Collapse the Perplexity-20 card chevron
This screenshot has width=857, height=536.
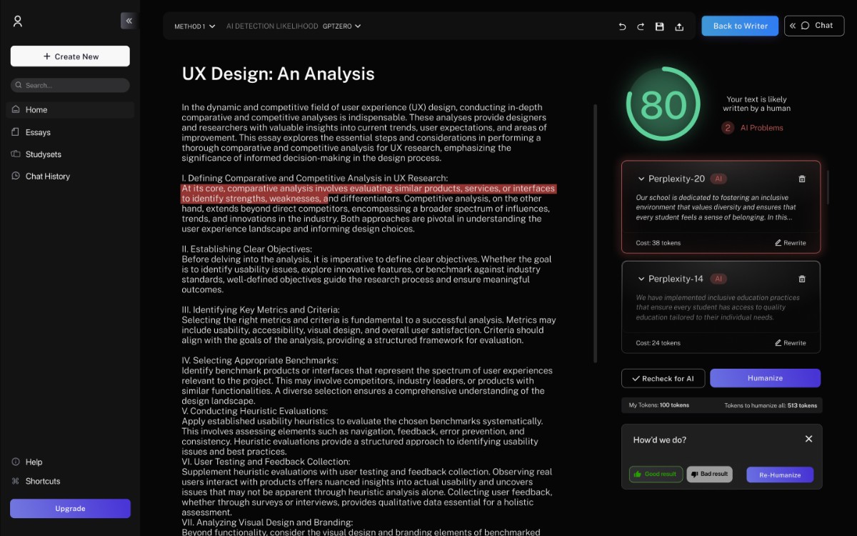click(x=641, y=179)
